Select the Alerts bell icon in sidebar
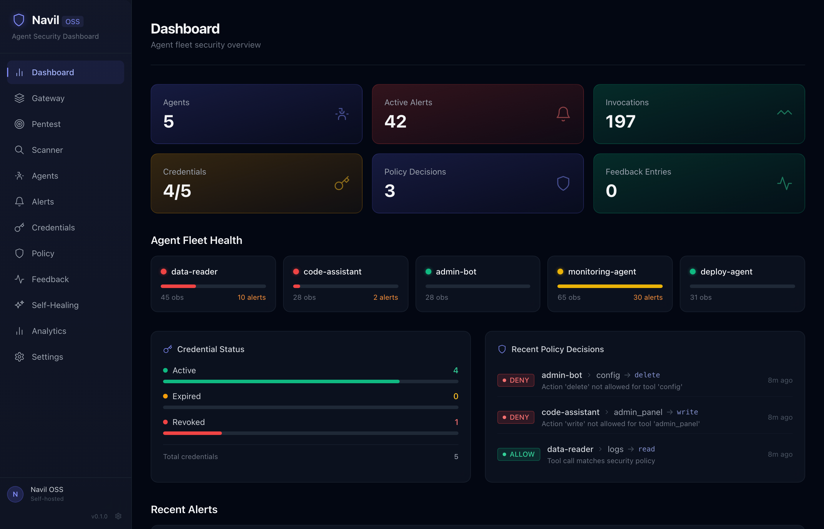Screen dimensions: 824x529 pyautogui.click(x=19, y=202)
